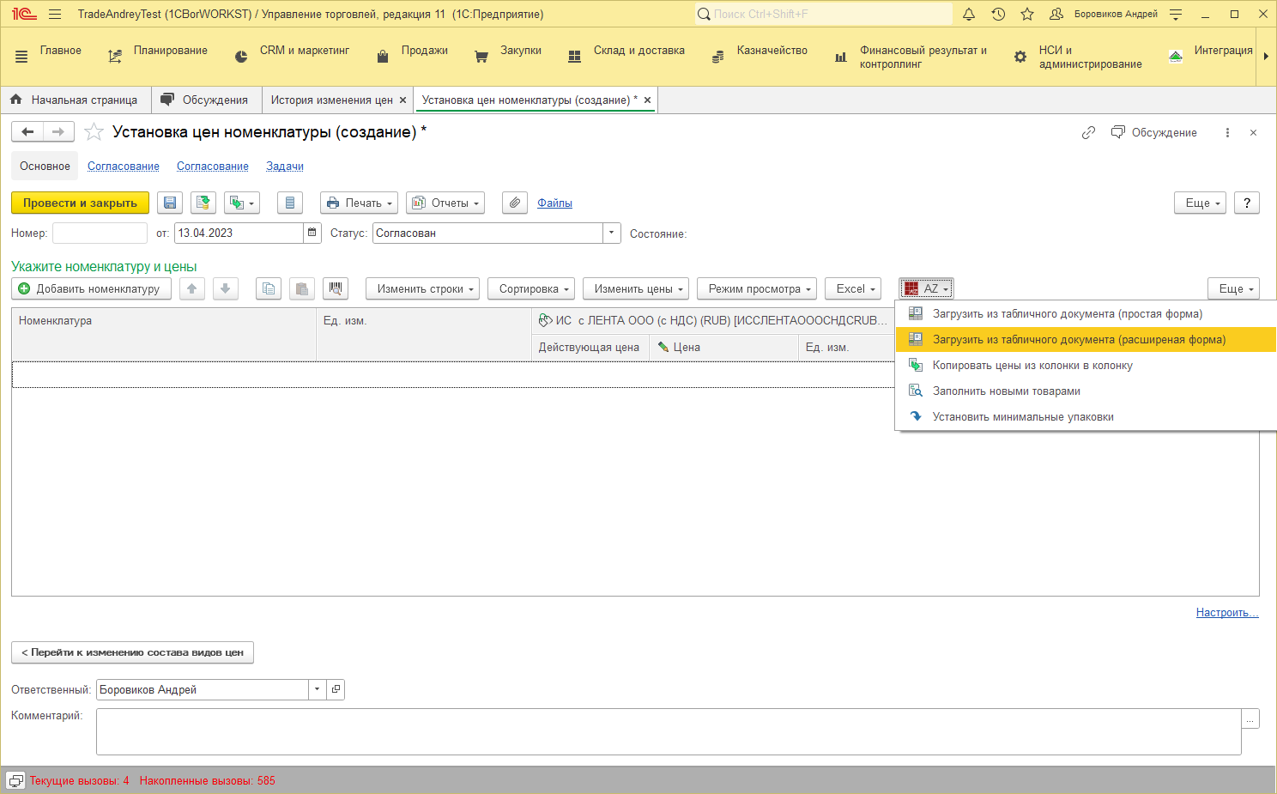This screenshot has width=1277, height=794.
Task: Open Ответственный field dropdown arrow
Action: click(x=318, y=690)
